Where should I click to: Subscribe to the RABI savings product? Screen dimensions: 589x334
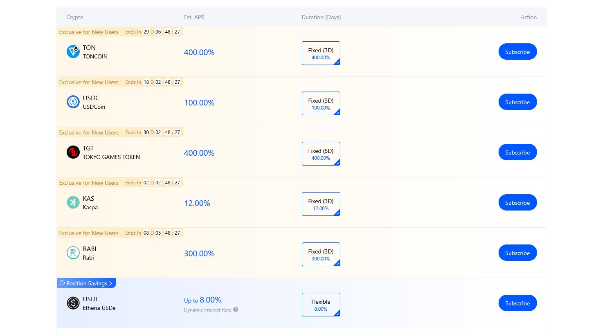click(517, 253)
